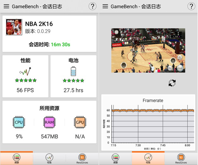
Task: Tap version text 0.0.29
Action: tap(44, 31)
